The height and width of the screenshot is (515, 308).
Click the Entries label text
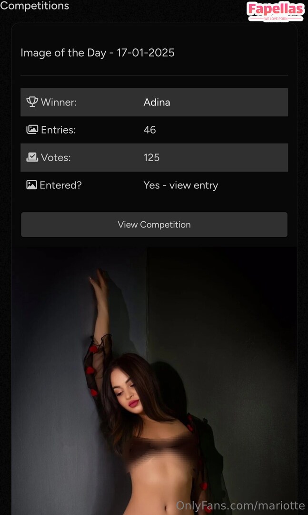point(58,130)
